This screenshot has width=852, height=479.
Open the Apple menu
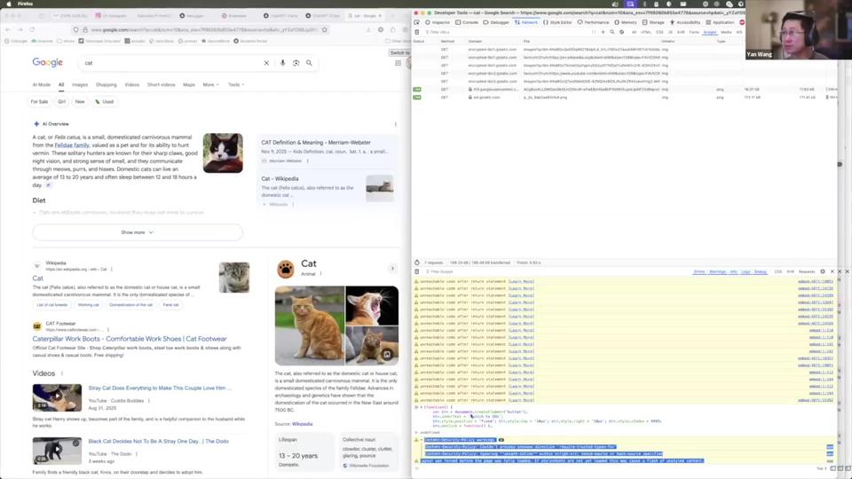point(8,4)
